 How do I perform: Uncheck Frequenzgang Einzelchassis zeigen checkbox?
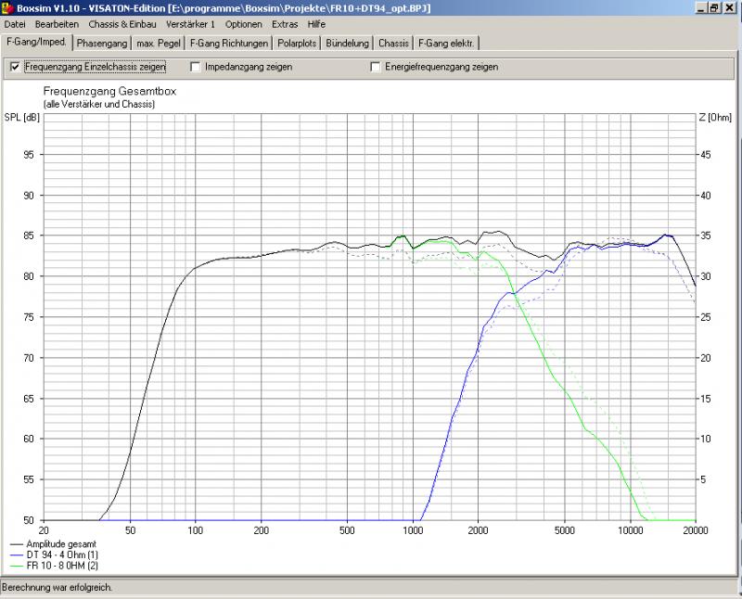click(15, 67)
